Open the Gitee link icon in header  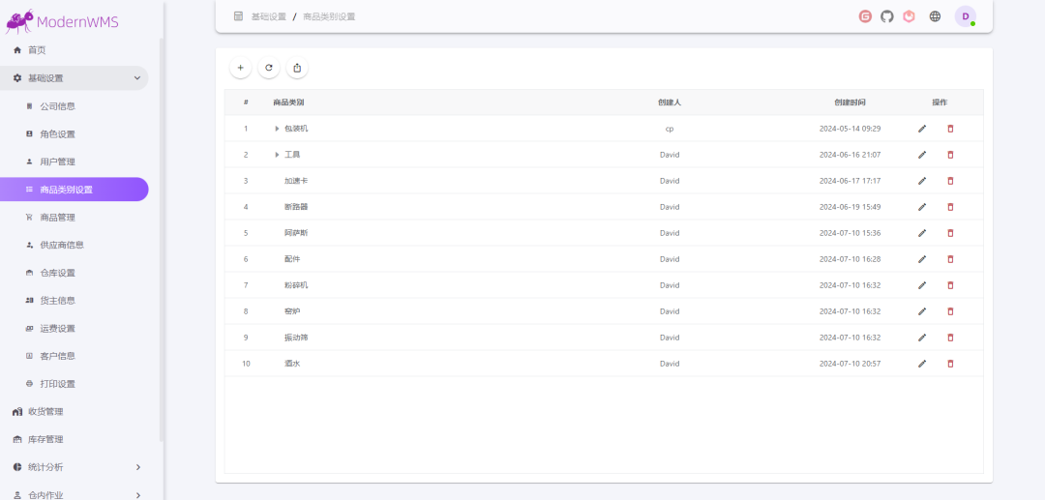[865, 16]
